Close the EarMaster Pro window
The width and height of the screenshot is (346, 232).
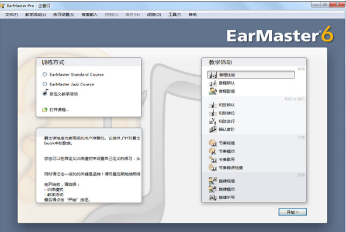(337, 5)
